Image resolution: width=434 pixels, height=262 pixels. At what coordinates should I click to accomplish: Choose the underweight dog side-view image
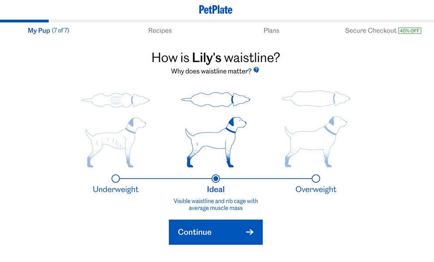tap(116, 142)
